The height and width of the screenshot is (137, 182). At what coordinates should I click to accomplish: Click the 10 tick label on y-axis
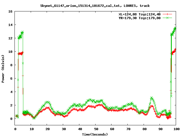pyautogui.click(x=10, y=52)
